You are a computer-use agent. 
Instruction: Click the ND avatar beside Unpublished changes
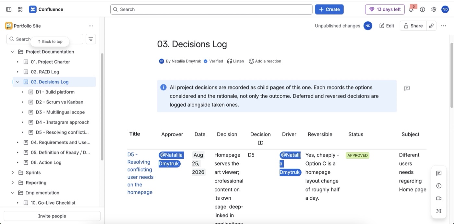point(368,26)
